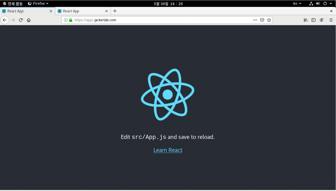The height and width of the screenshot is (191, 336).
Task: Click the forward navigation arrow
Action: point(13,20)
